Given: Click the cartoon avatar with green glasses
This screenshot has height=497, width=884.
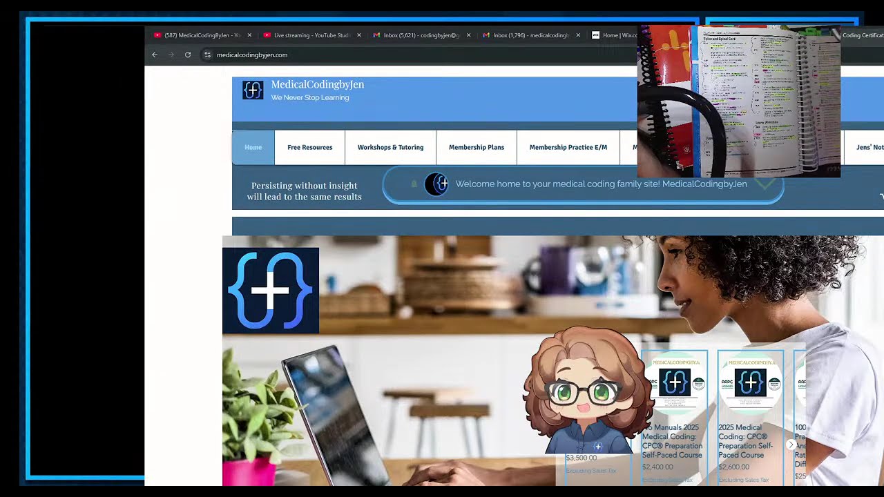Looking at the screenshot, I should pyautogui.click(x=587, y=389).
